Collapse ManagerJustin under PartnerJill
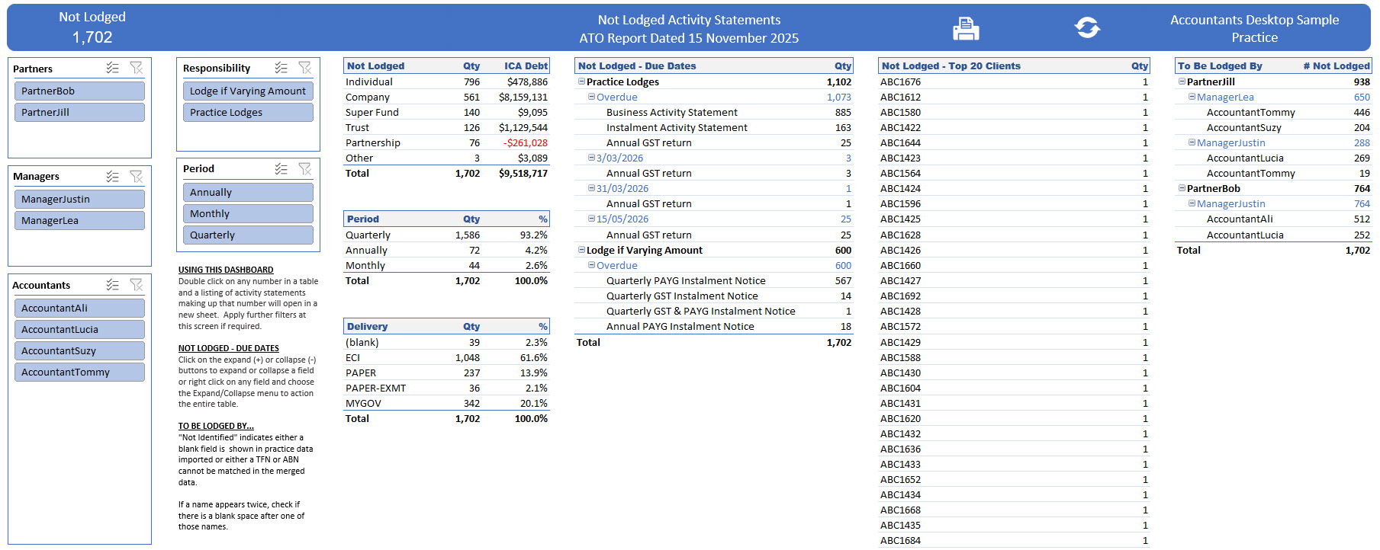 [1192, 142]
